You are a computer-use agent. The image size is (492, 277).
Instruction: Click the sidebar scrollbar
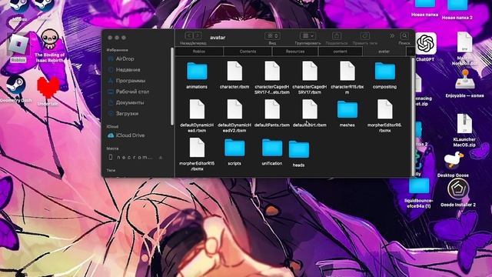(x=172, y=86)
